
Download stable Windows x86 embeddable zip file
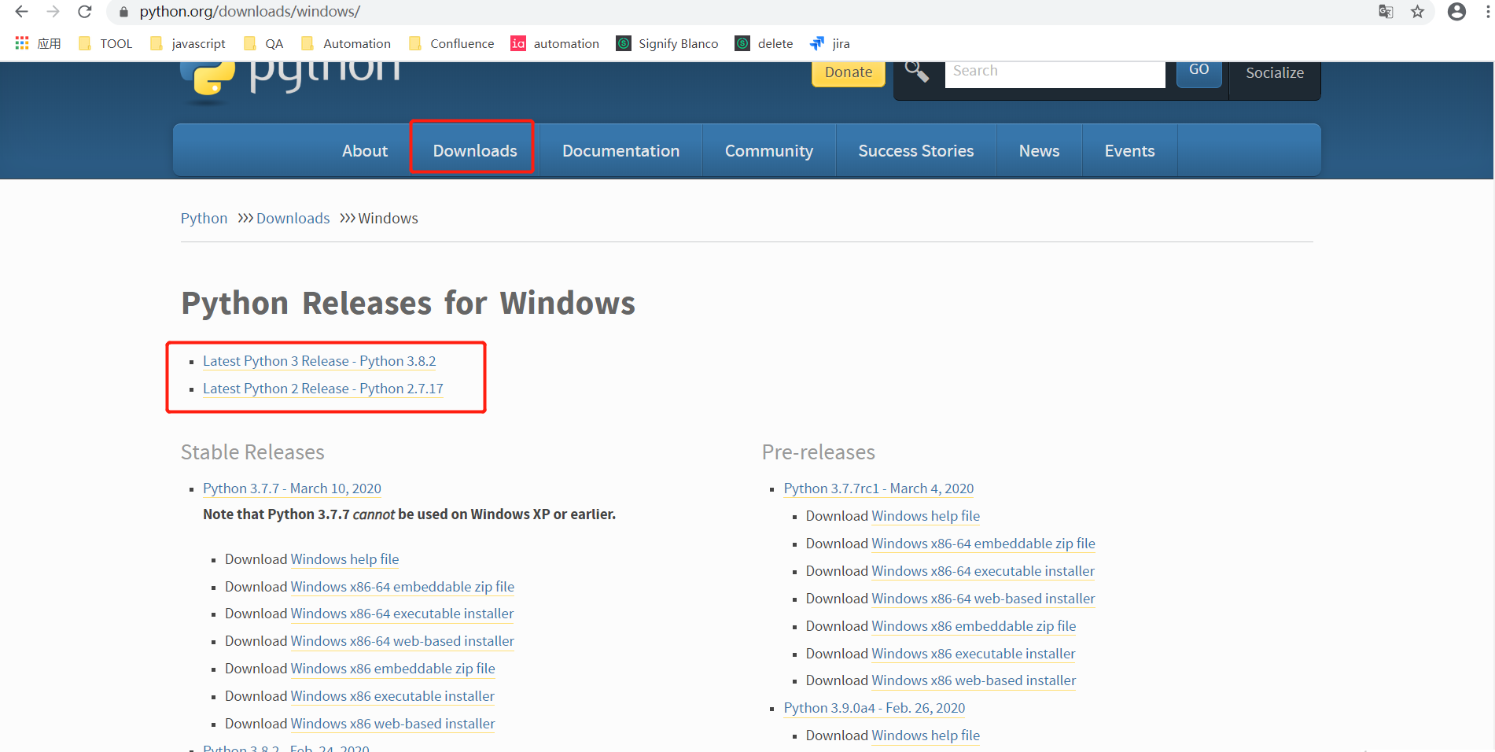(393, 669)
